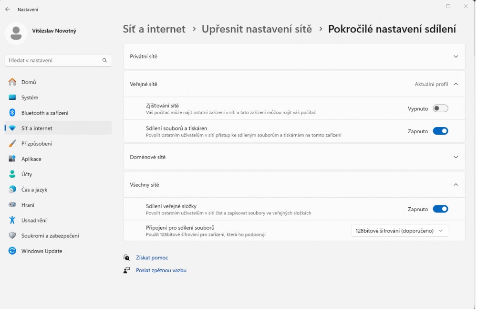The image size is (477, 309).
Task: Click the Hledat v nastavení search field
Action: click(52, 61)
